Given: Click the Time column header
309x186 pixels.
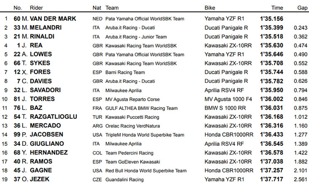Looking at the screenshot, I should tap(277, 8).
